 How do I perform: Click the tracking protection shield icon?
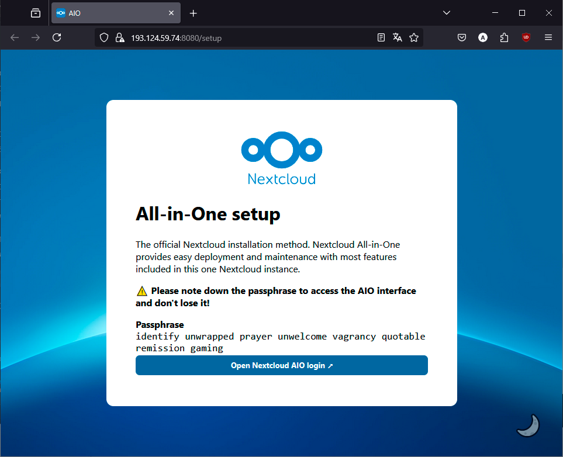[x=105, y=37]
